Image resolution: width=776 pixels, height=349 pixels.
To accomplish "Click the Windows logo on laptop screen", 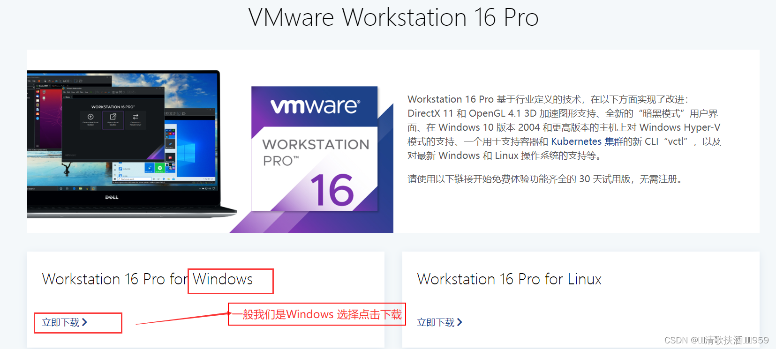I will (x=186, y=153).
